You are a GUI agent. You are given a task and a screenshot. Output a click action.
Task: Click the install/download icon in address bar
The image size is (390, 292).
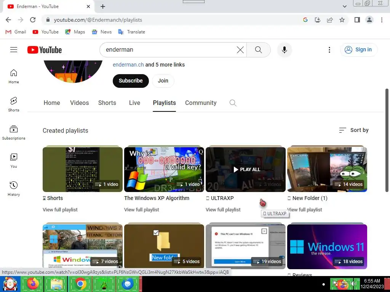point(318,20)
